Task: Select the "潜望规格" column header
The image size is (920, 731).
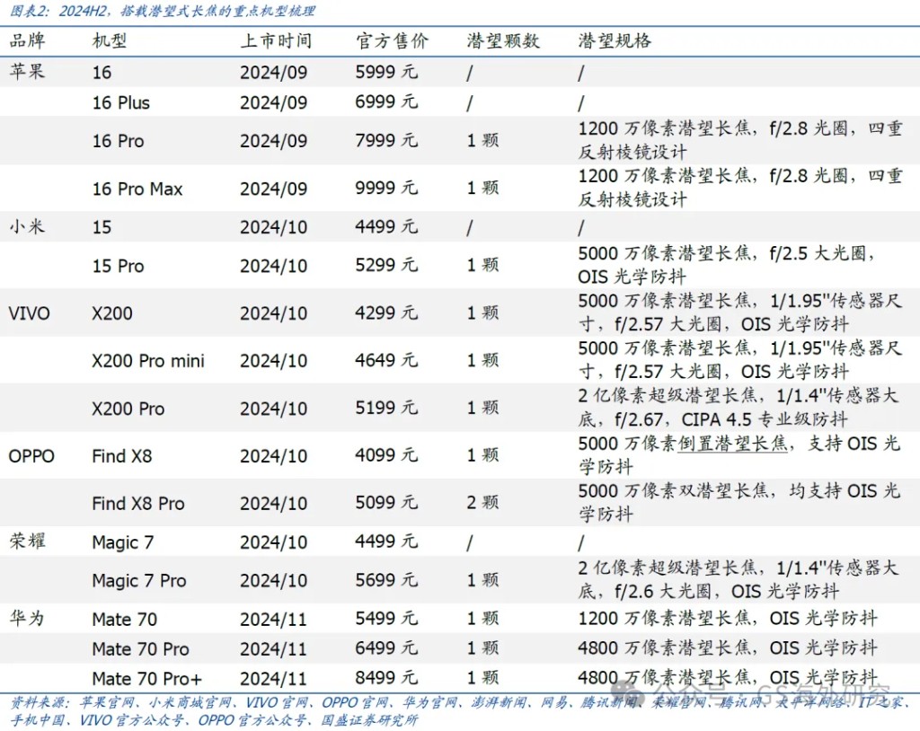Action: (x=615, y=40)
